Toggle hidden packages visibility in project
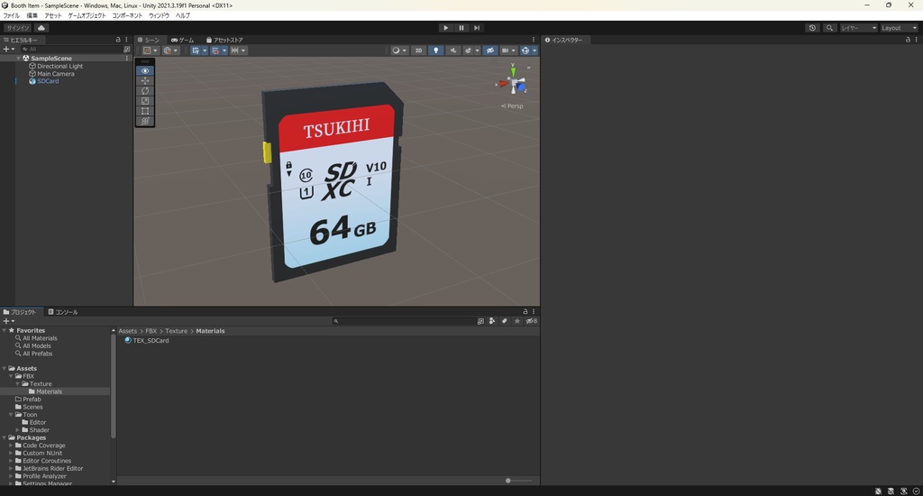 tap(531, 321)
